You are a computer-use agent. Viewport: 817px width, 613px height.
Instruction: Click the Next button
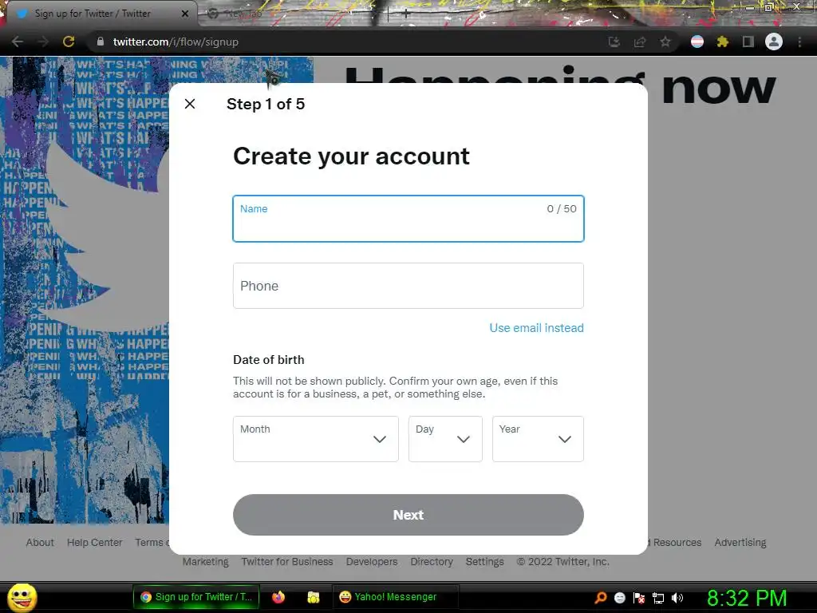tap(408, 515)
